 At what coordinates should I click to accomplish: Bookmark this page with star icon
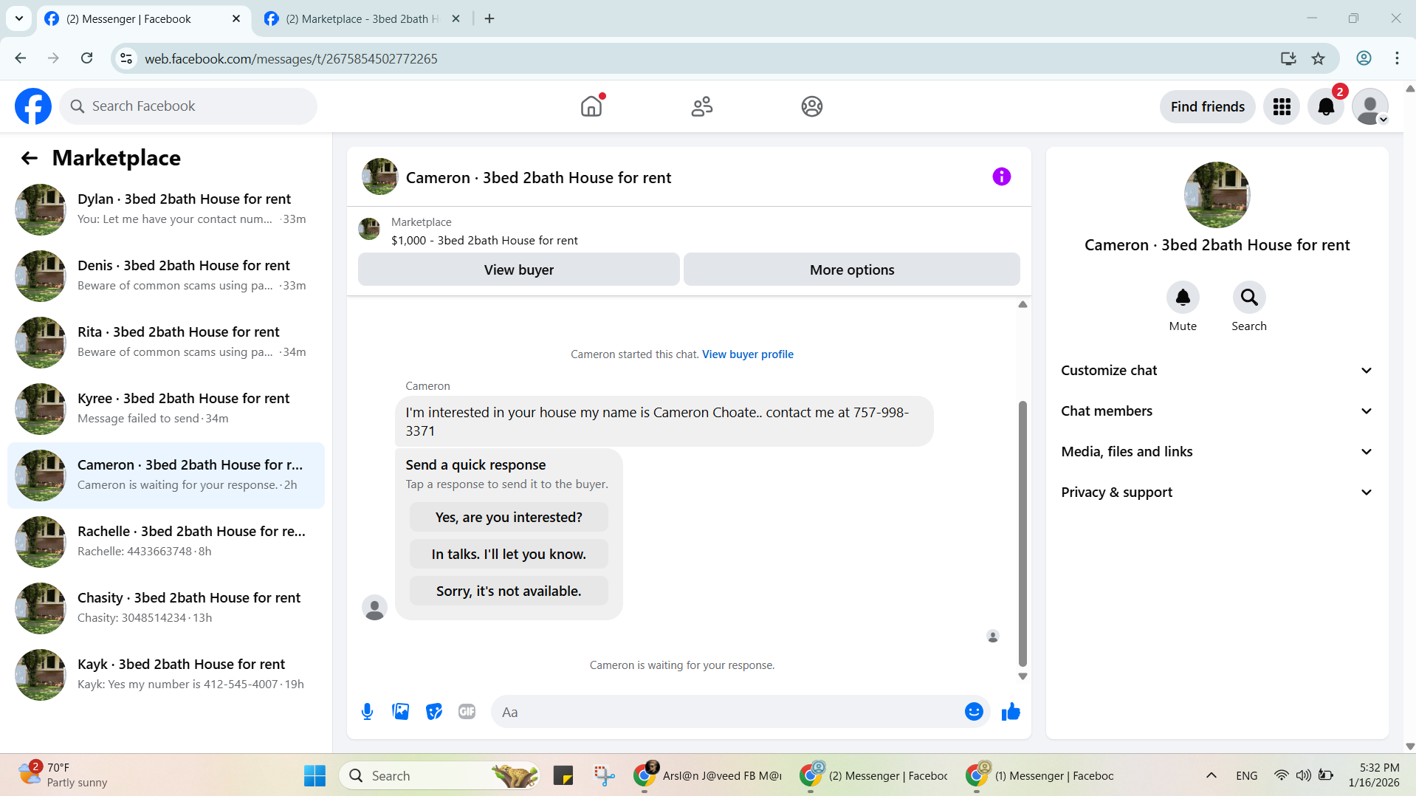[1318, 58]
